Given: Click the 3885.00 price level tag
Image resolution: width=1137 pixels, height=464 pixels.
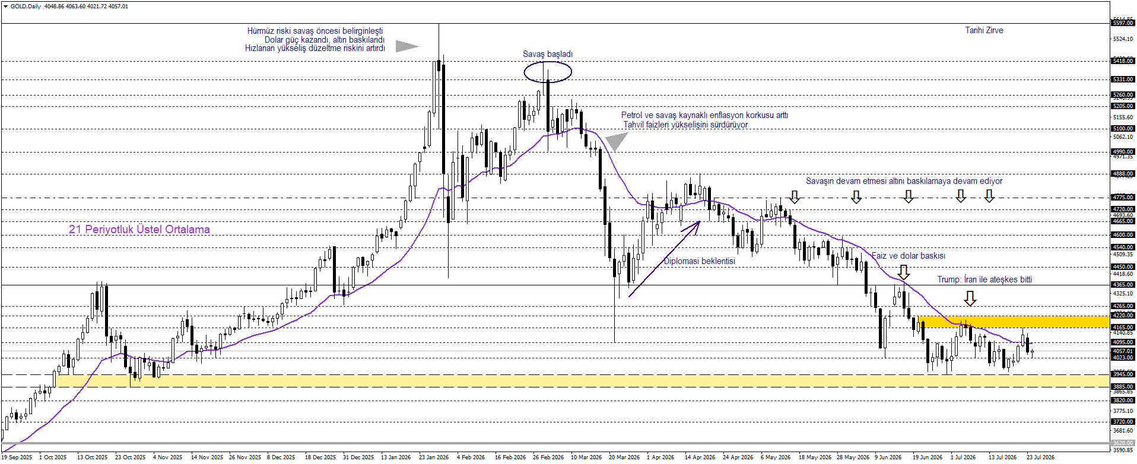Looking at the screenshot, I should tap(1123, 387).
